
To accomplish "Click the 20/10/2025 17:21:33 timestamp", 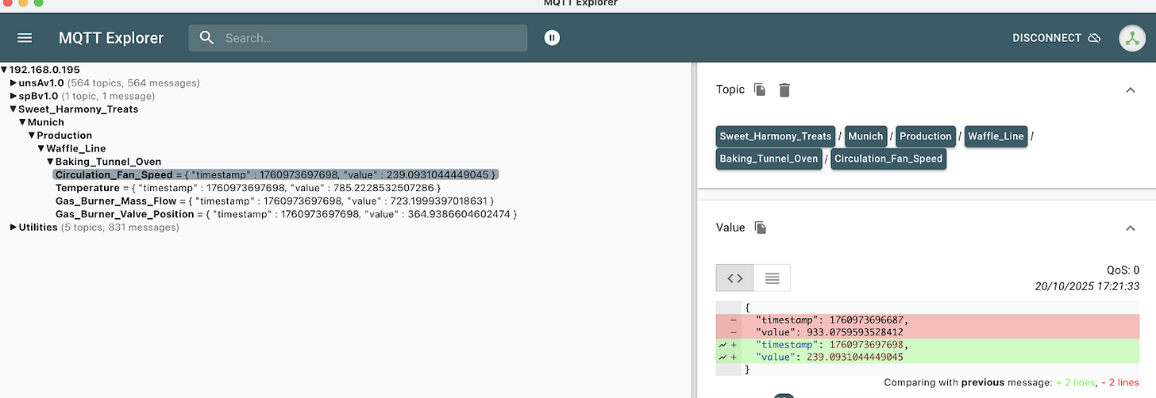I will tap(1087, 286).
